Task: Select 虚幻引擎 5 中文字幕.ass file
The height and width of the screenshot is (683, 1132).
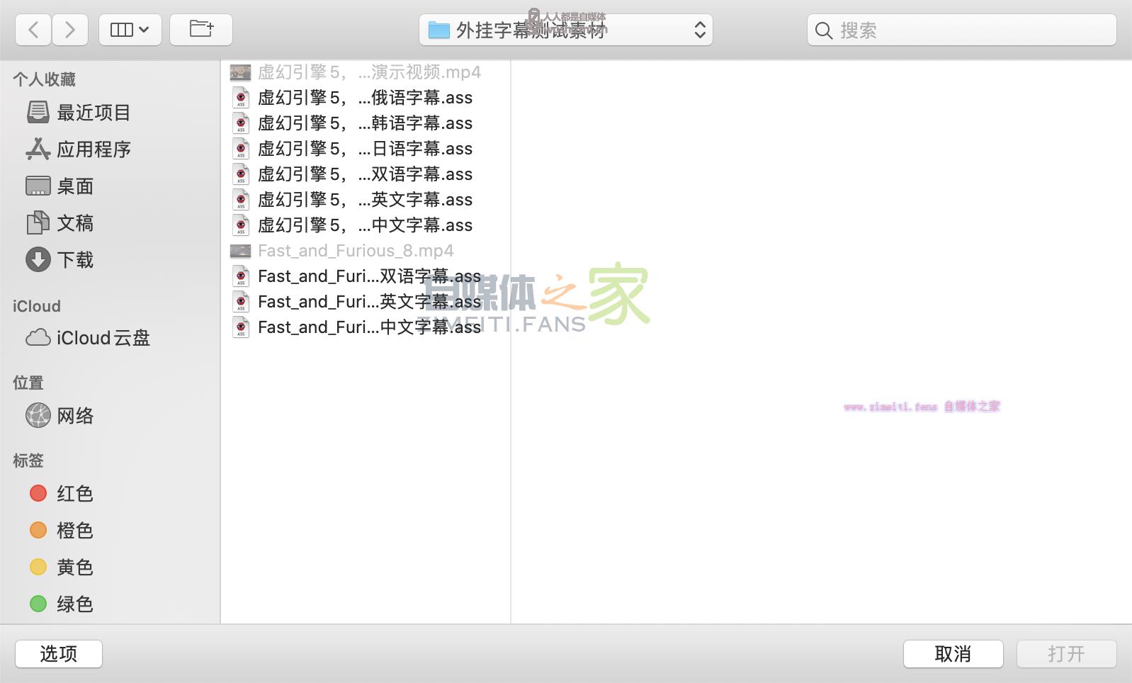Action: tap(366, 225)
